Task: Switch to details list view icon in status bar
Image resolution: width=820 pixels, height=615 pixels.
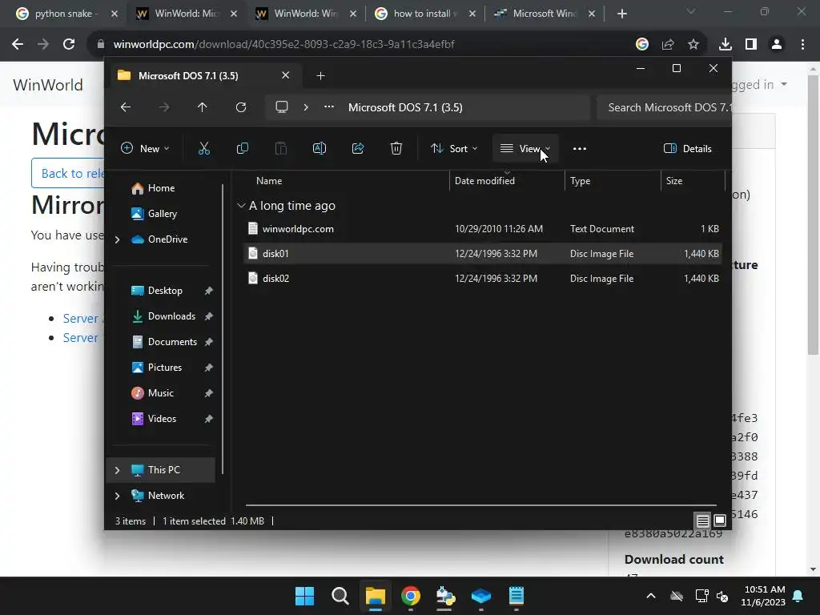Action: coord(702,521)
